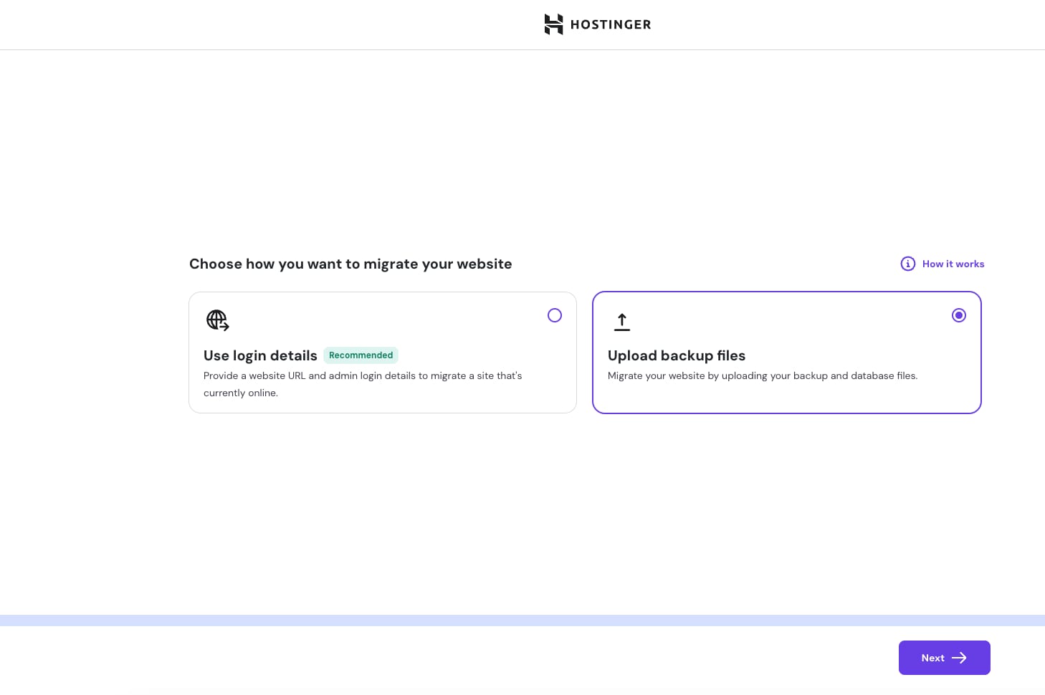Click the info circle icon
Screen dimensions: 1045x695
coord(907,264)
